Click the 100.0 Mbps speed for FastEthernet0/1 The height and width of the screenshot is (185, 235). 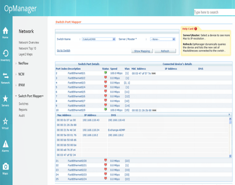point(116,73)
